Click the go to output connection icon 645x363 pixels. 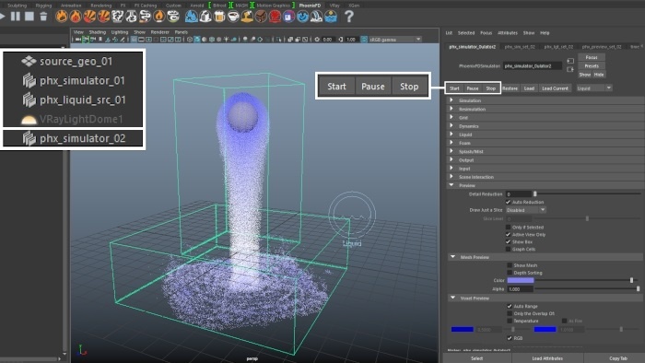point(570,69)
